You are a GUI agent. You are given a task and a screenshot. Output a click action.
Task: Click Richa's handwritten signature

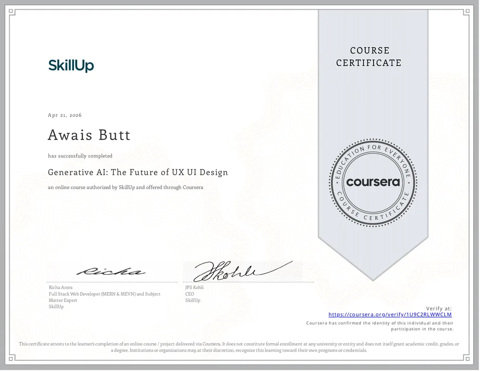[111, 271]
